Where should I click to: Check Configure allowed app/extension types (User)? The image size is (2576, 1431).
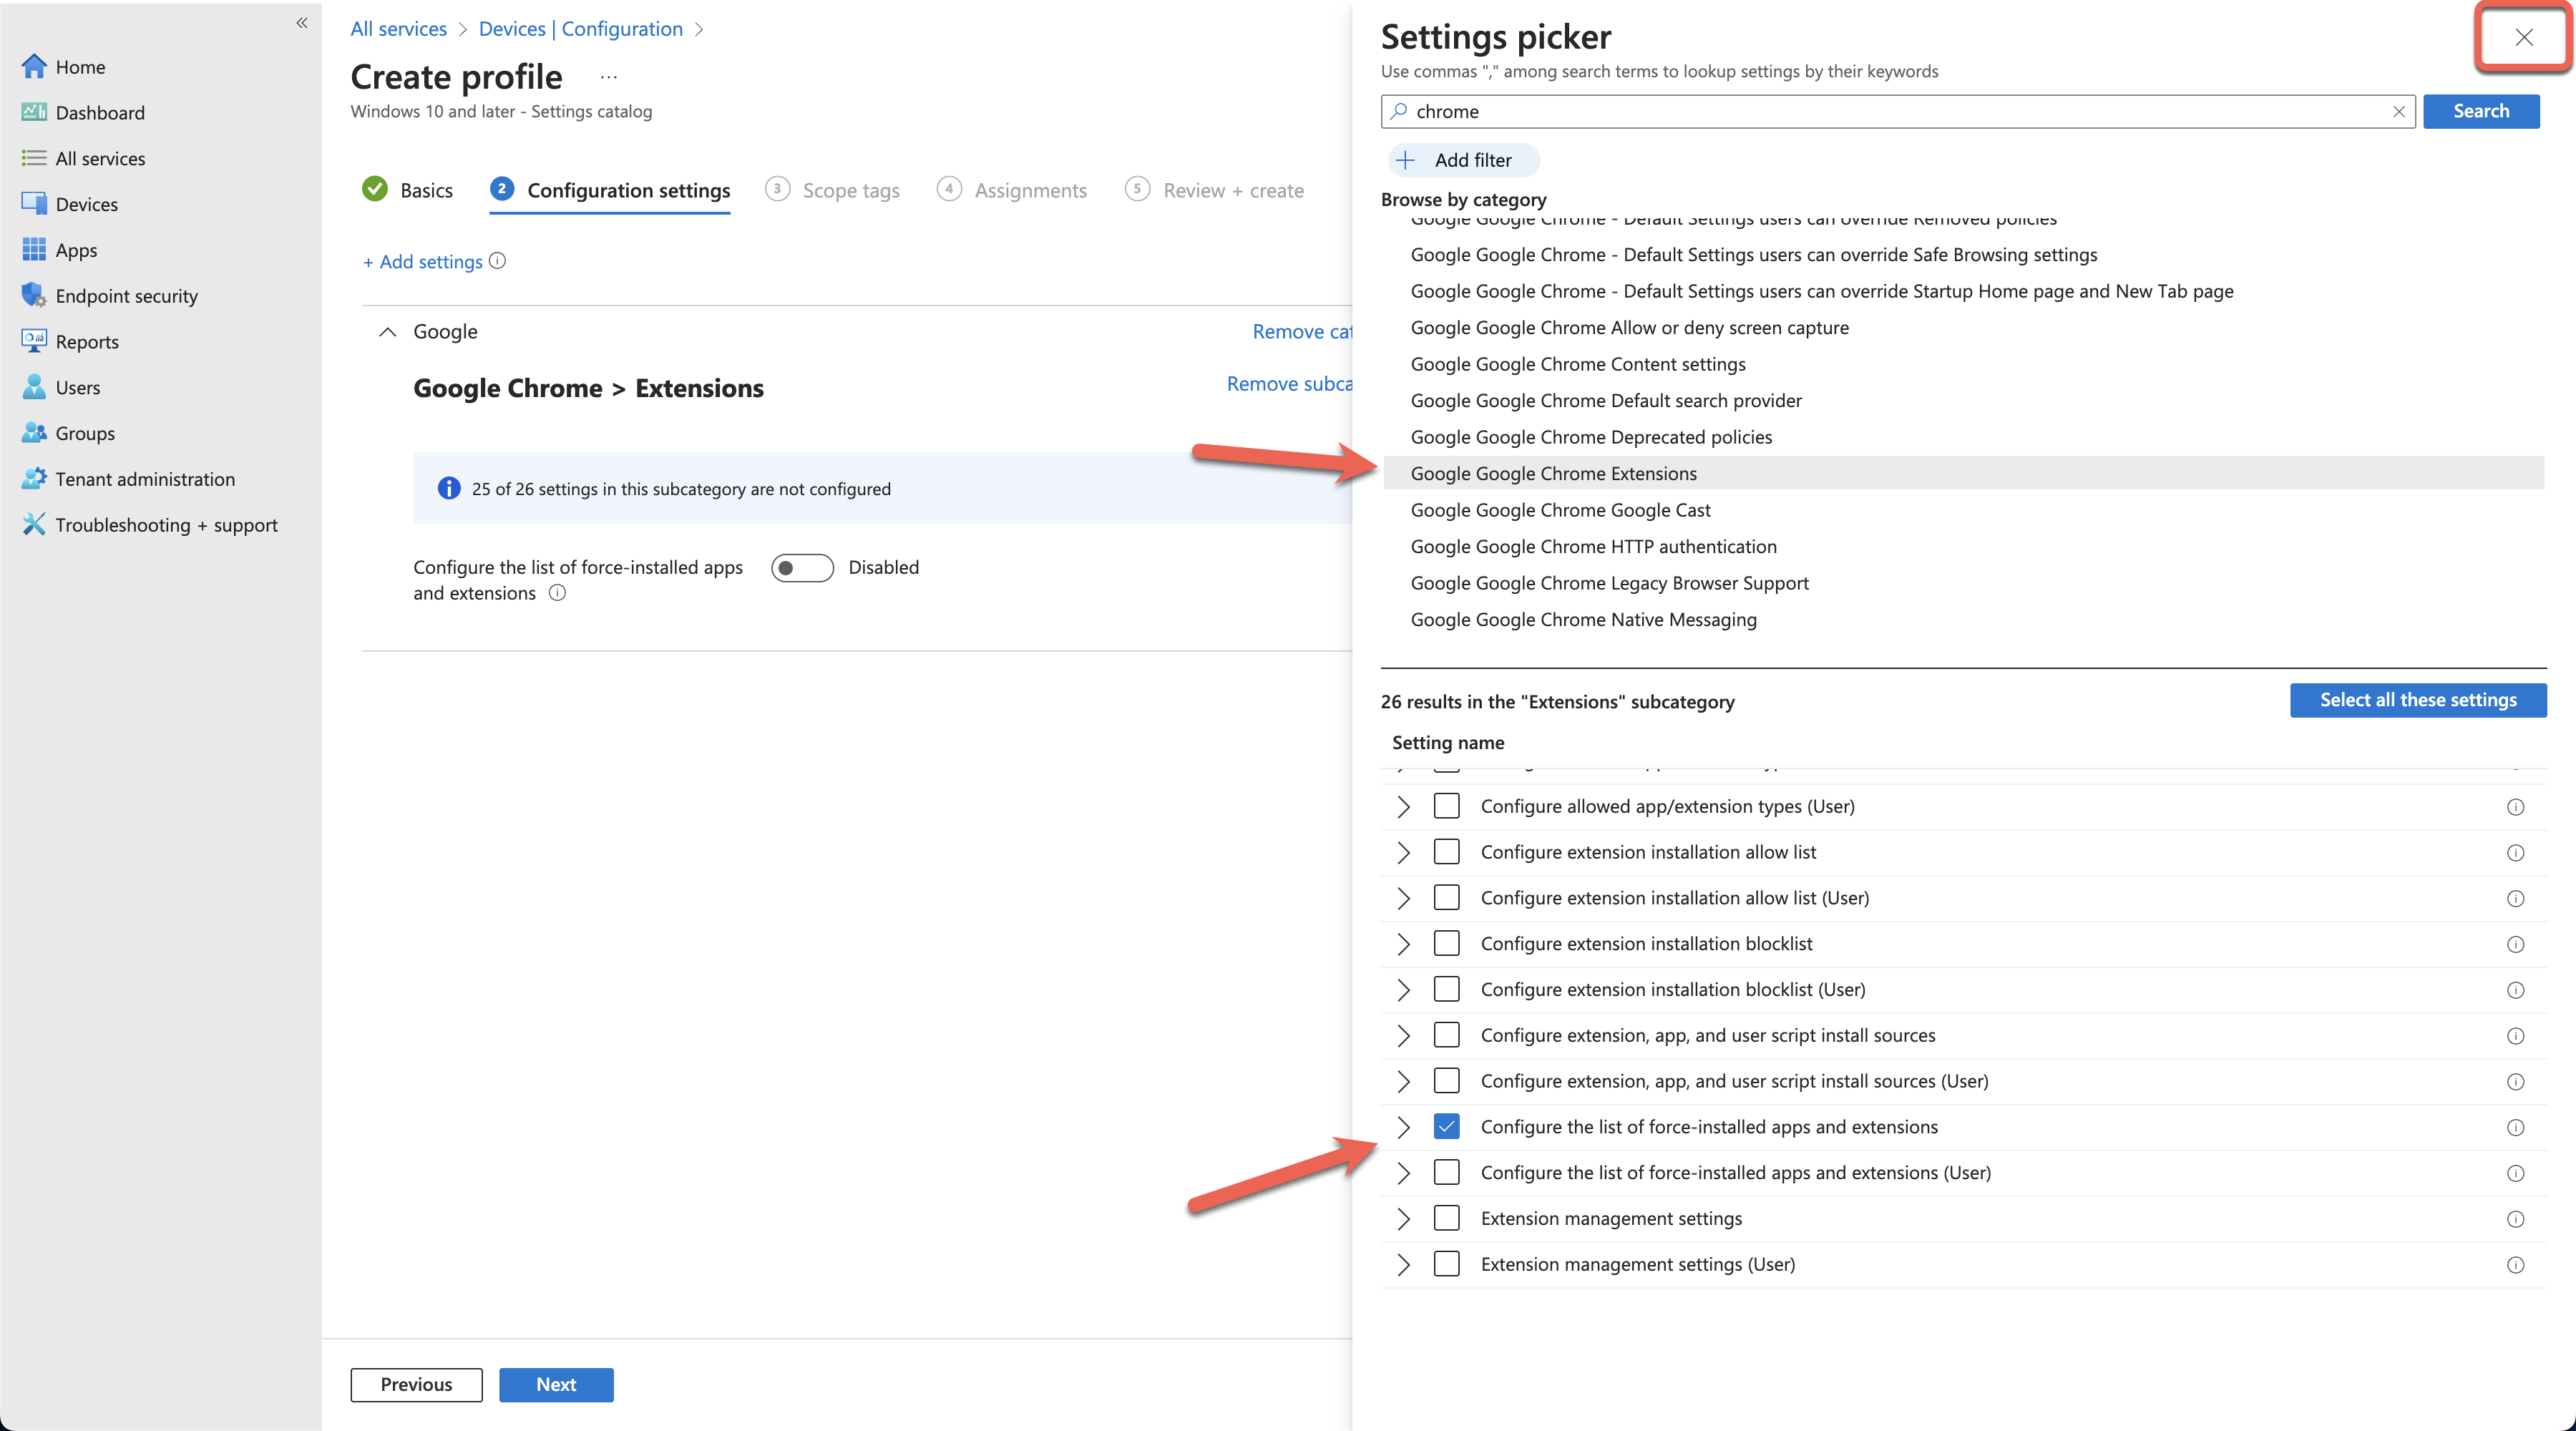[x=1446, y=806]
